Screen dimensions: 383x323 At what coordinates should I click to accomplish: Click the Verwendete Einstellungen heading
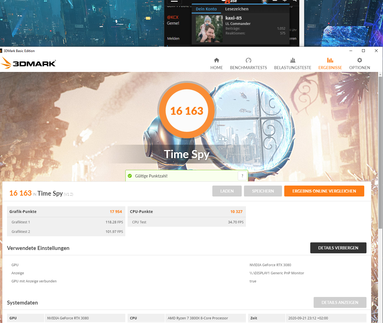click(38, 248)
